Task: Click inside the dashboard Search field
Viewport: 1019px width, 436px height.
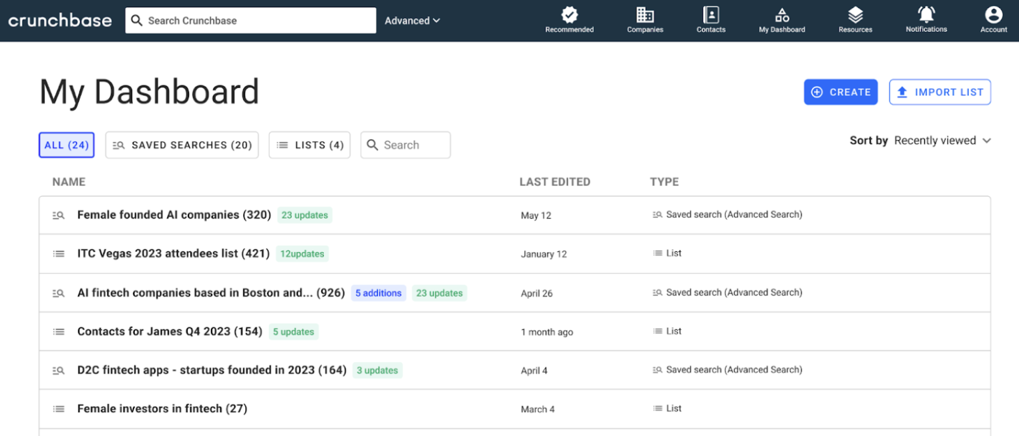Action: click(405, 145)
